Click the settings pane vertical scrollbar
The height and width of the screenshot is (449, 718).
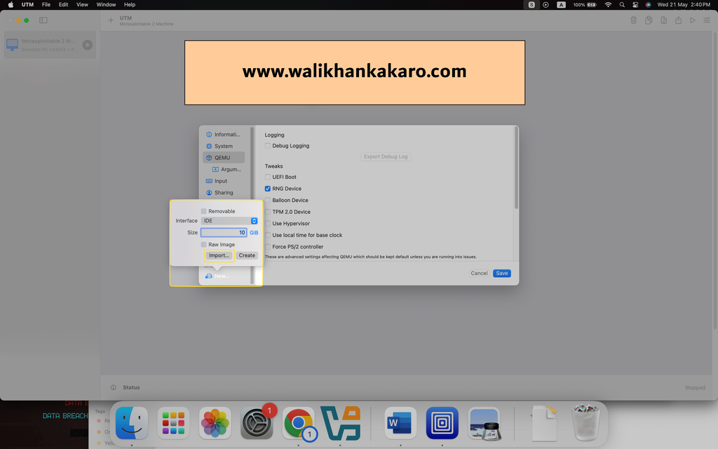(x=517, y=168)
